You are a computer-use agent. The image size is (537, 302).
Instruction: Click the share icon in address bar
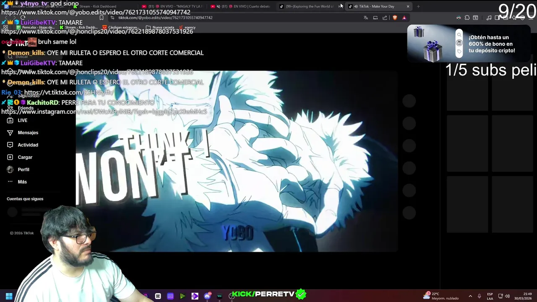point(385,18)
